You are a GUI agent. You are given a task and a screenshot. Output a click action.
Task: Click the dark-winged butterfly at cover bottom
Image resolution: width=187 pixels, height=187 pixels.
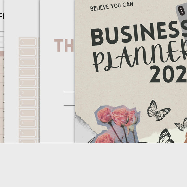click(166, 136)
